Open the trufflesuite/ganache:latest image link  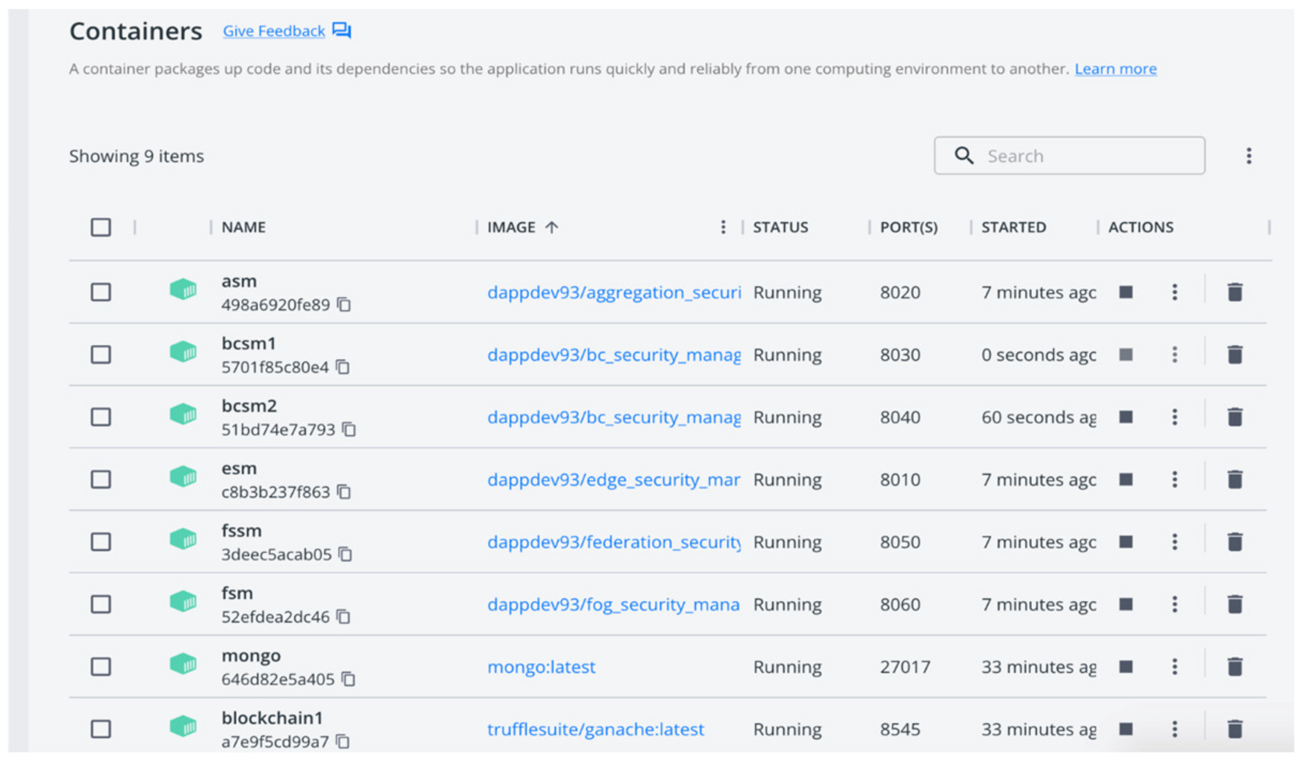pos(595,729)
